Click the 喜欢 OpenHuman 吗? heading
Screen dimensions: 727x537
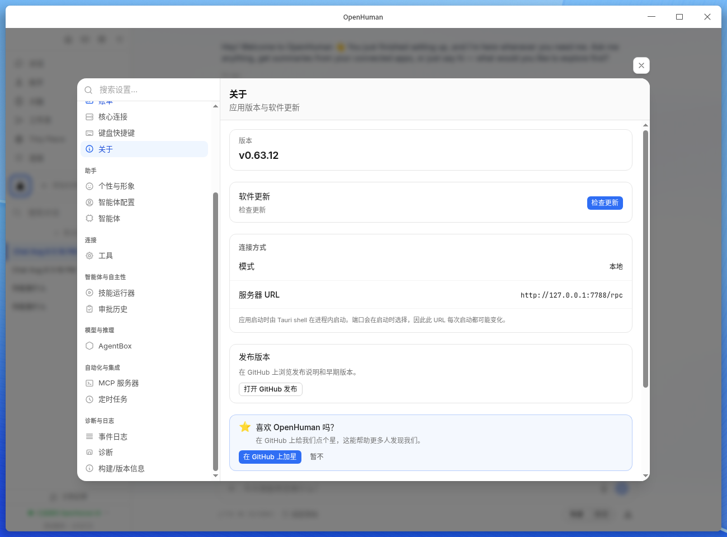pyautogui.click(x=295, y=427)
